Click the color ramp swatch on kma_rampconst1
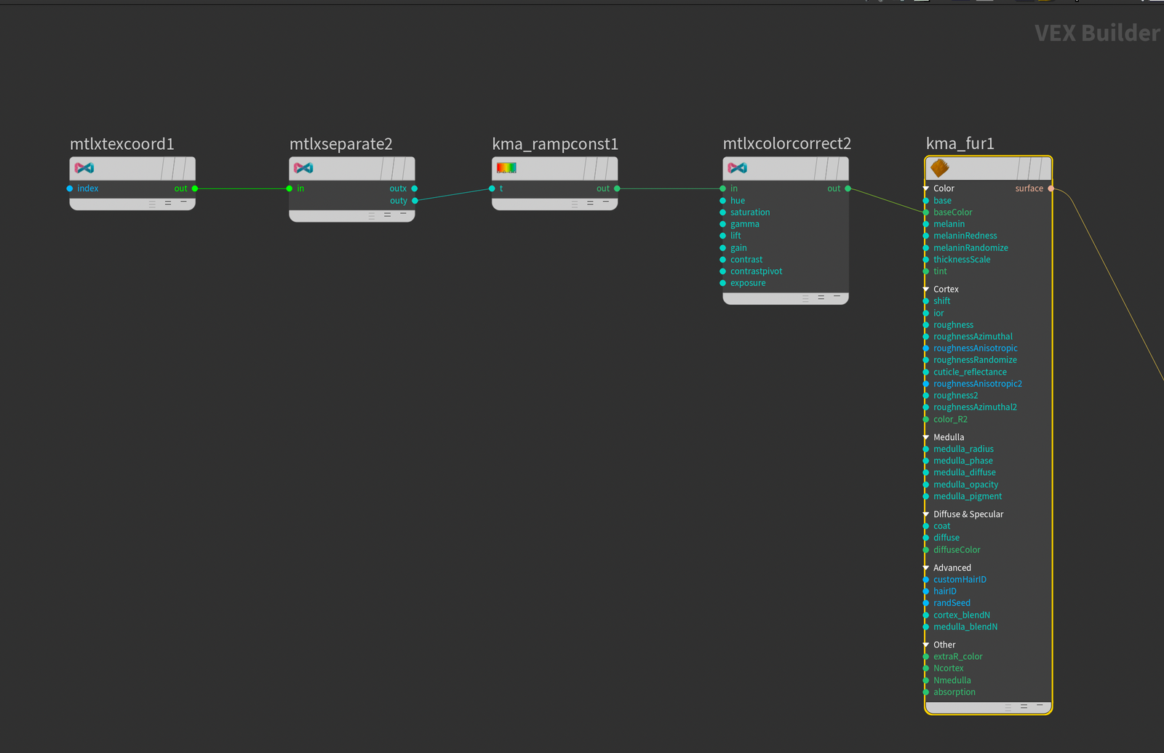 coord(506,168)
